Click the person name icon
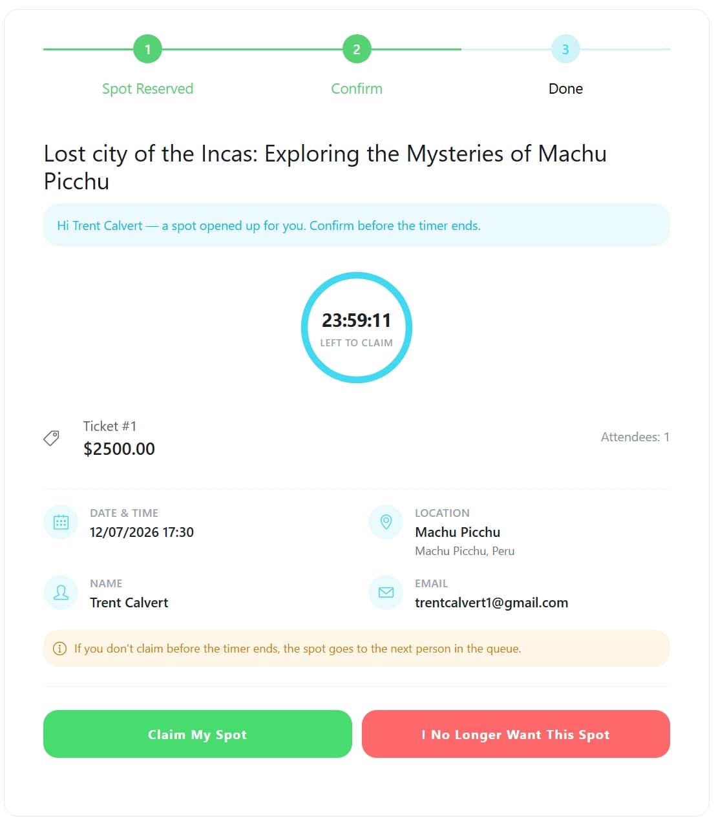716x827 pixels. pos(61,592)
